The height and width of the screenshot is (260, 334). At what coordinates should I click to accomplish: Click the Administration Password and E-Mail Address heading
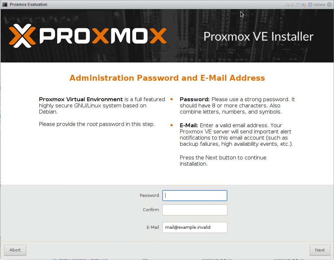(167, 78)
